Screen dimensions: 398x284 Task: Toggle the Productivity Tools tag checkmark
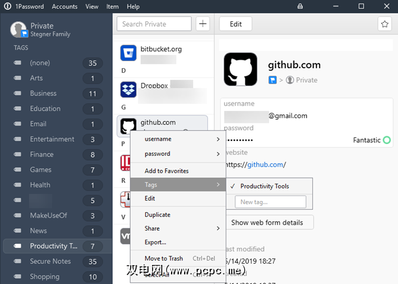click(x=232, y=186)
